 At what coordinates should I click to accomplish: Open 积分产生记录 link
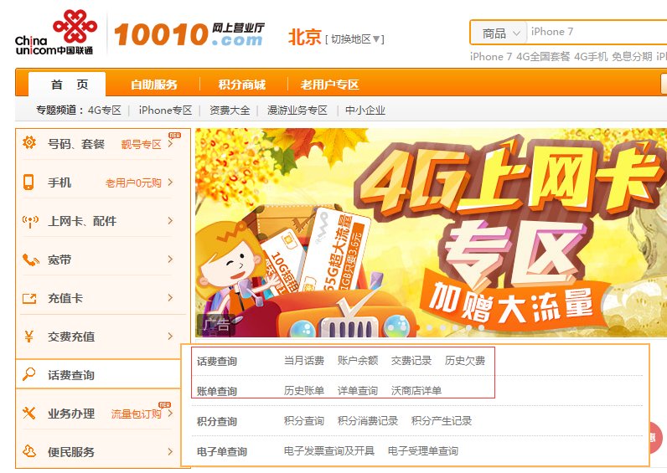(442, 421)
